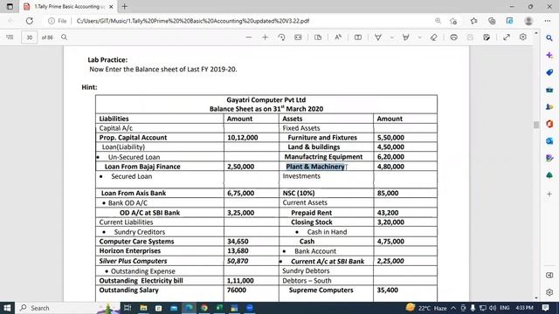Select the Highlight tool

(405, 37)
